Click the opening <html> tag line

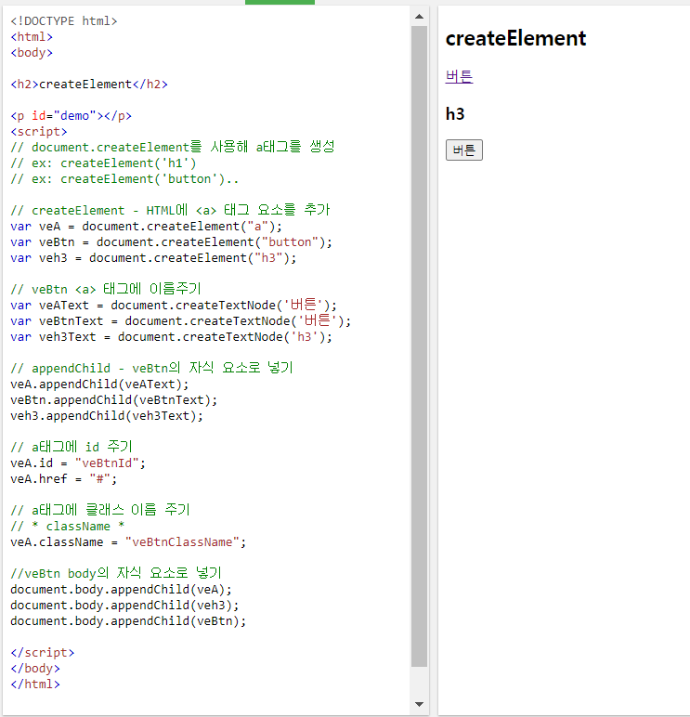(32, 36)
